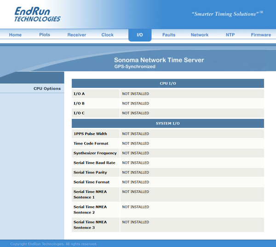This screenshot has width=276, height=247.
Task: Click the CPU I/O table header
Action: 168,83
